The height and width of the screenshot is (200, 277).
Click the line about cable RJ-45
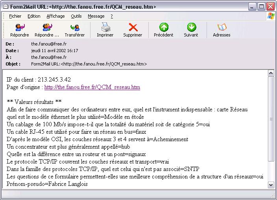[76, 132]
